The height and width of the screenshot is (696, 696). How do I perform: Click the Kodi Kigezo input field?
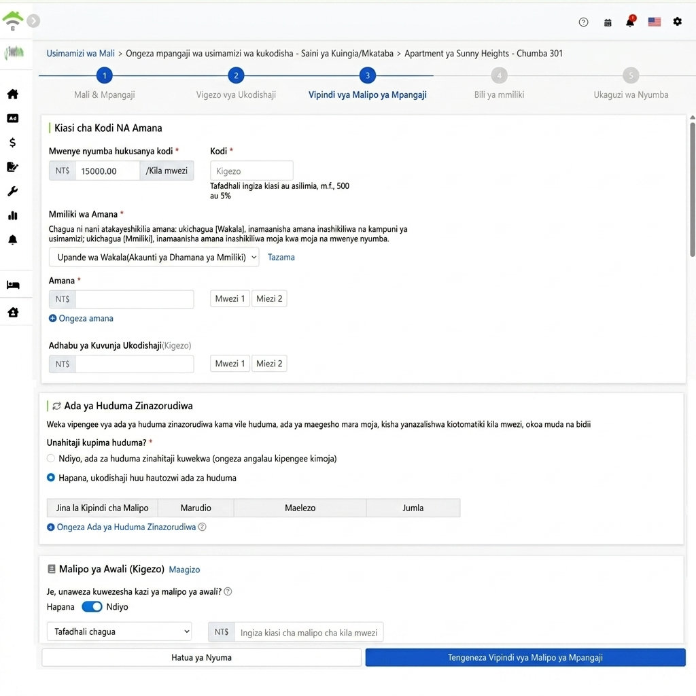[251, 171]
